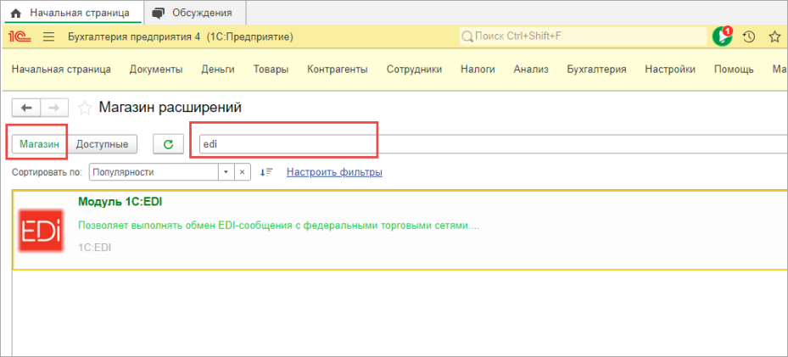788x357 pixels.
Task: Open the Деньги section
Action: tap(218, 70)
